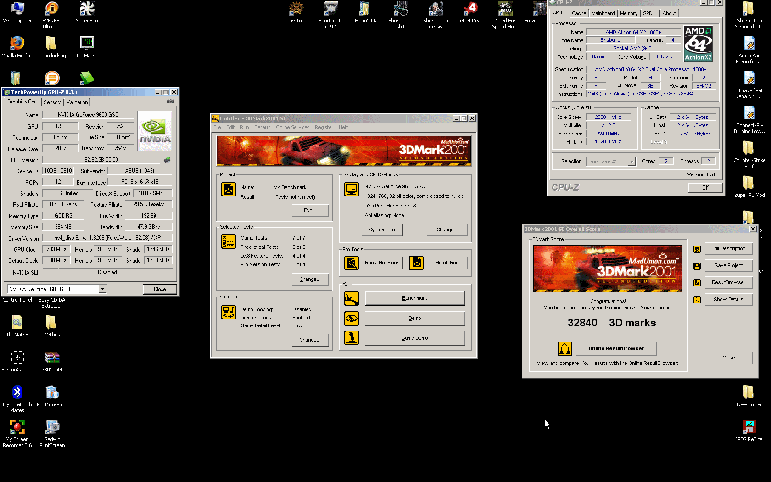Open the My Bluetooth Places icon
The image size is (771, 482).
[x=17, y=398]
